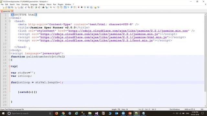Undo the last edit via toolbar
The width and height of the screenshot is (207, 116).
tap(36, 7)
